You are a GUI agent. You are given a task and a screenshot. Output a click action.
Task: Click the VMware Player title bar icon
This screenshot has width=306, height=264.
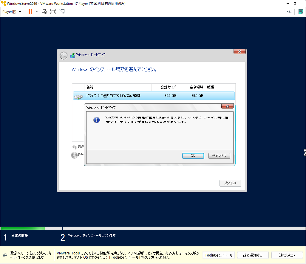4,4
